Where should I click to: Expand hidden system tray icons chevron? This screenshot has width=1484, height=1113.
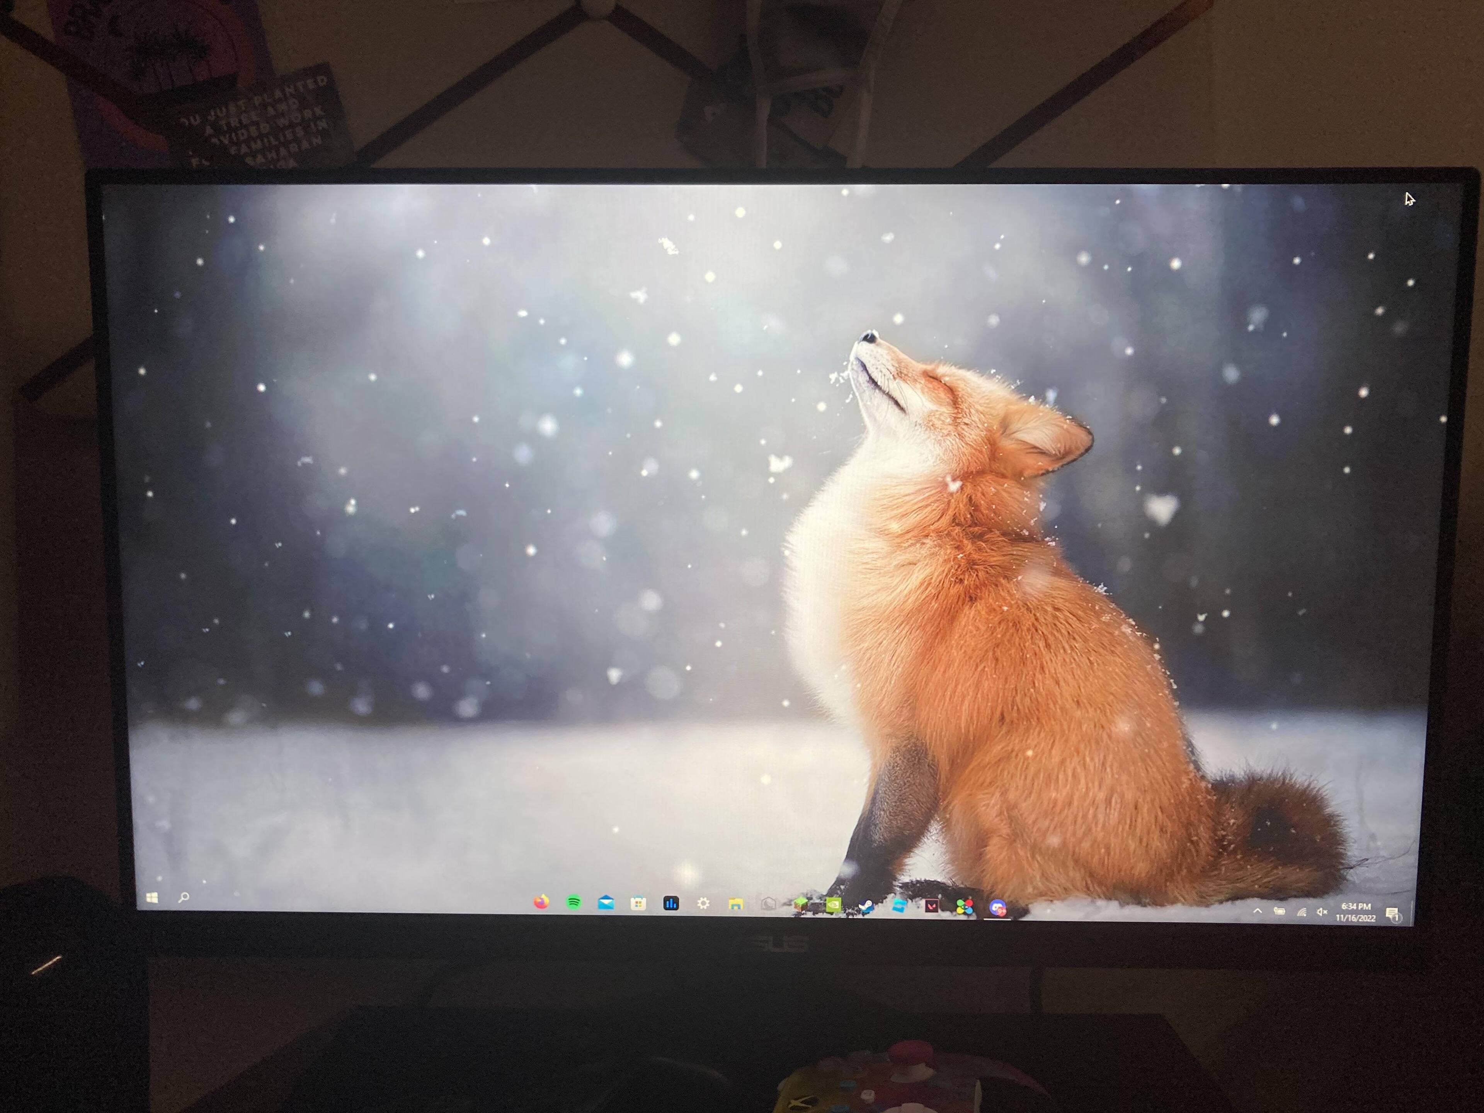1257,911
